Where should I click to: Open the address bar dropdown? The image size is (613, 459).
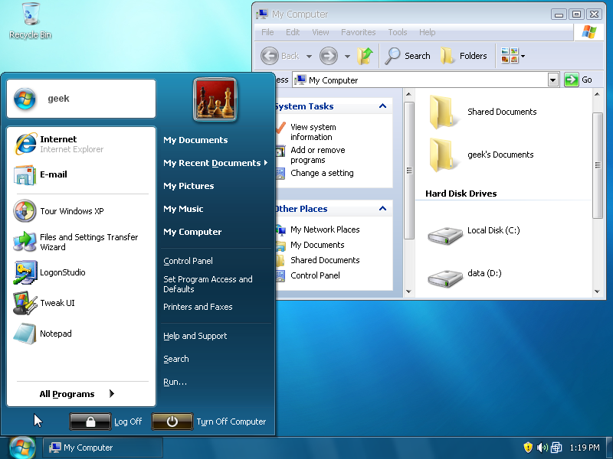pyautogui.click(x=553, y=80)
